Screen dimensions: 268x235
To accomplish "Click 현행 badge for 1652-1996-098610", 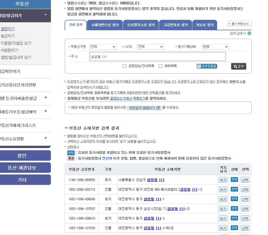I will [x=234, y=218].
